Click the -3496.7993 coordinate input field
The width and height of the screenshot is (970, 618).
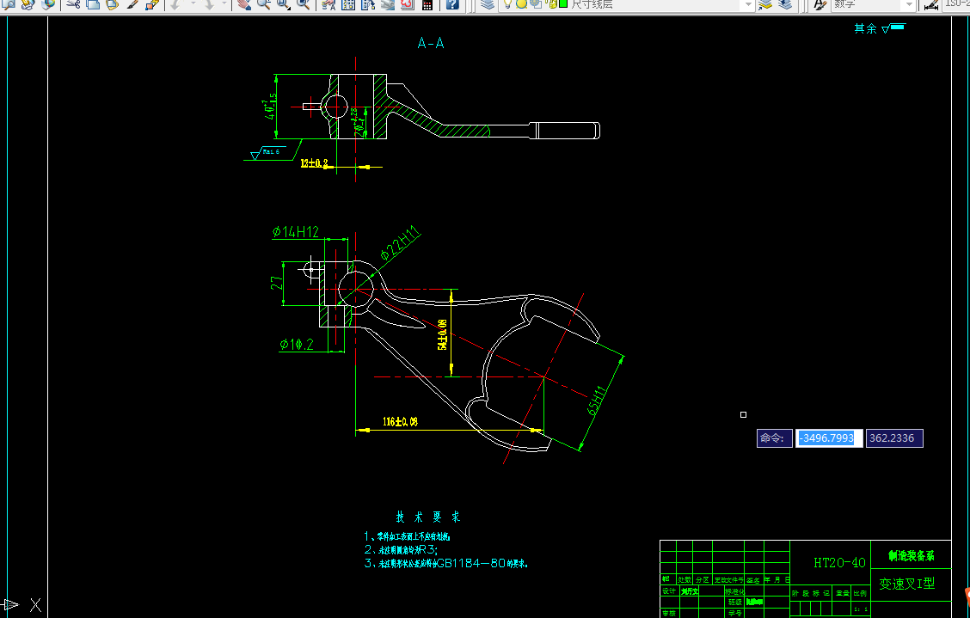(x=829, y=438)
